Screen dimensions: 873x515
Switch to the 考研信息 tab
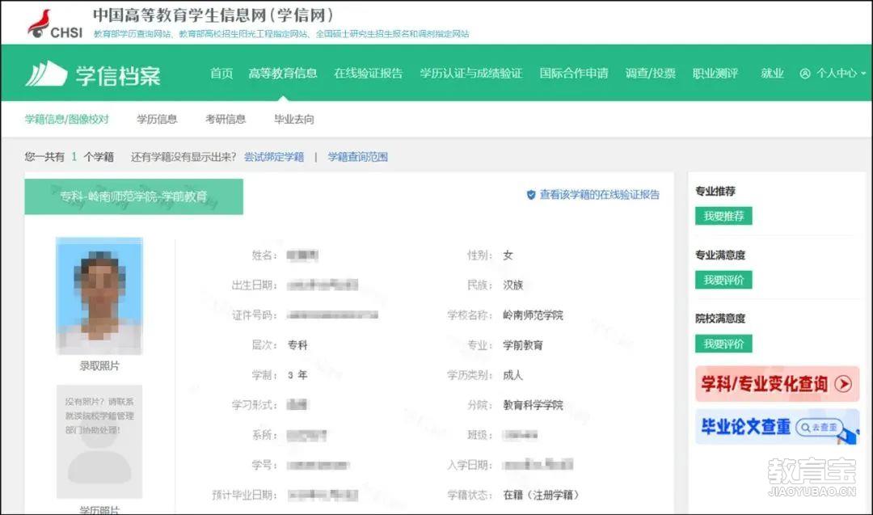point(226,119)
